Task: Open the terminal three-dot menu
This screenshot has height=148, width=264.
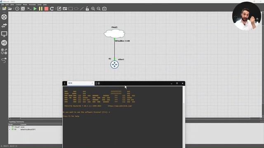Action: (x=65, y=83)
